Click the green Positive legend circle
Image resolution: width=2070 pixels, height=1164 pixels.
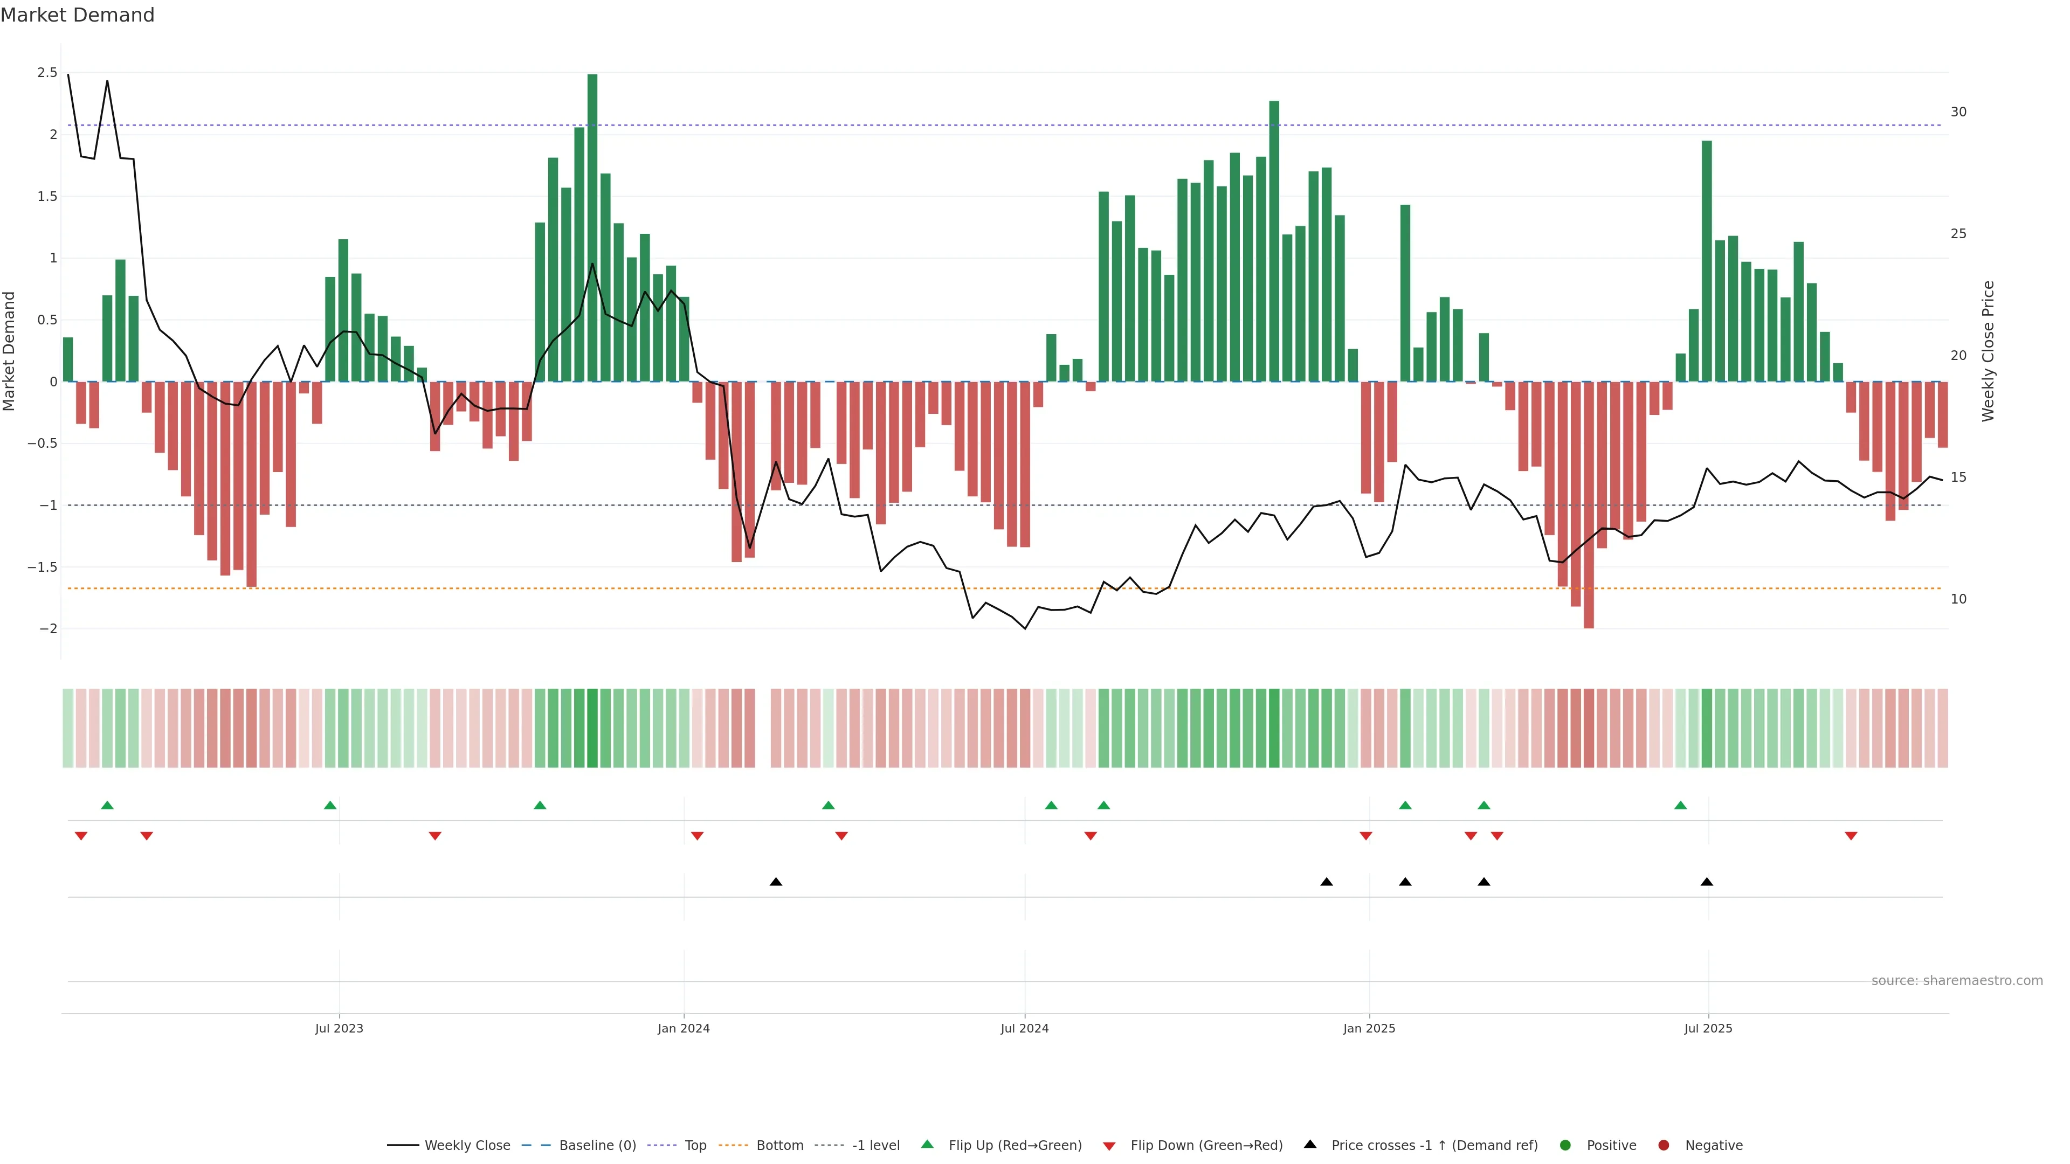click(x=1564, y=1146)
